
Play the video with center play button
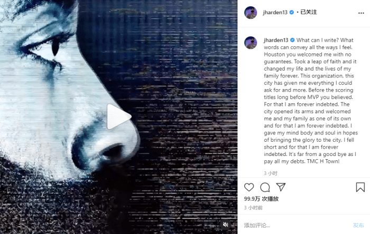pos(119,116)
